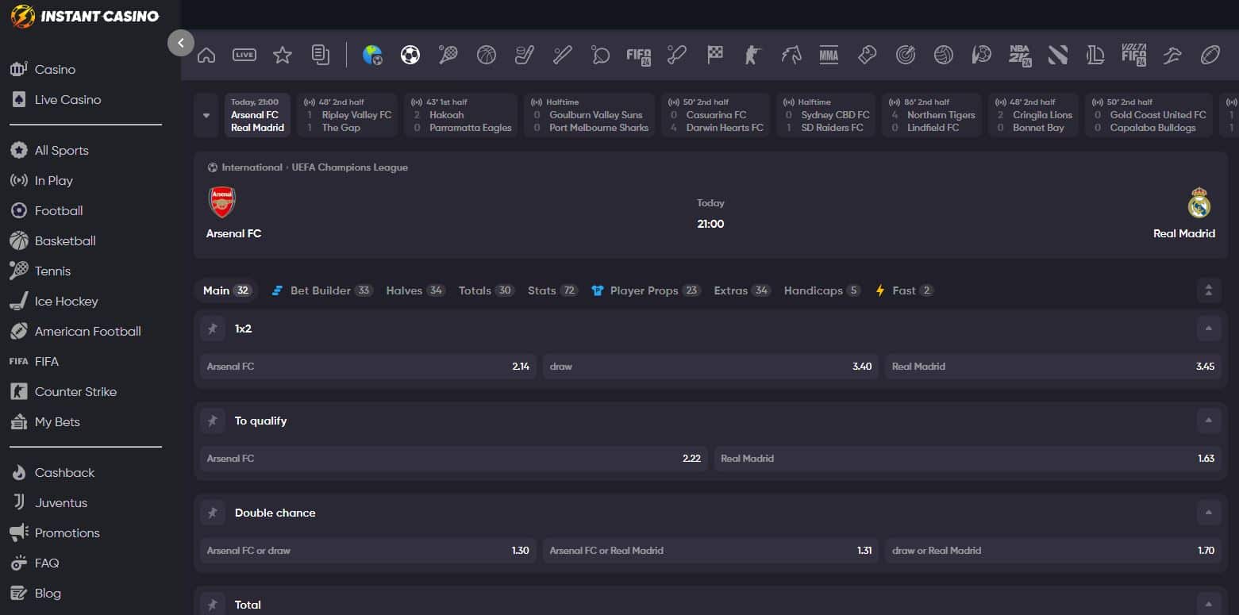Open favorites star icon in top bar
The width and height of the screenshot is (1239, 615).
[283, 55]
